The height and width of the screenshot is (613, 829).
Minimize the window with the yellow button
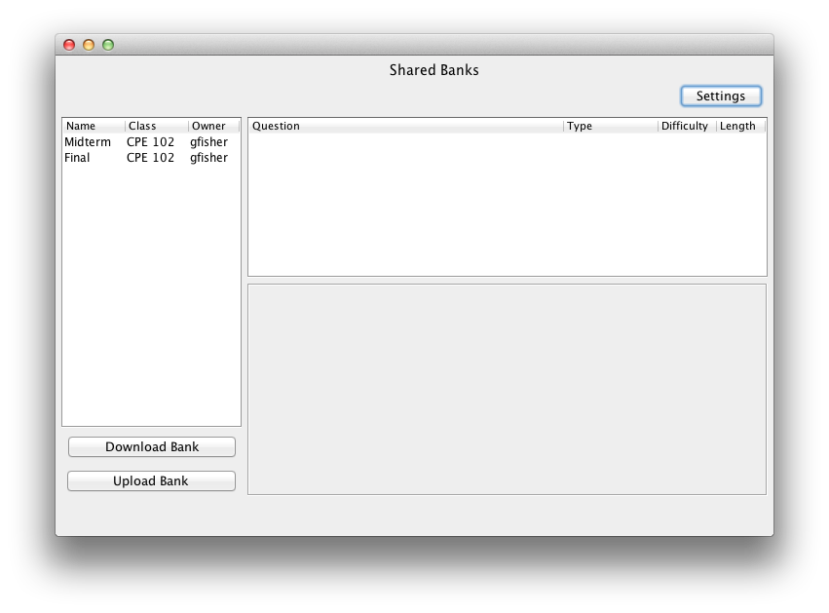[x=89, y=45]
